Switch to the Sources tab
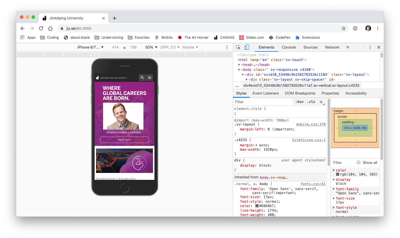The image size is (400, 238). tap(310, 47)
